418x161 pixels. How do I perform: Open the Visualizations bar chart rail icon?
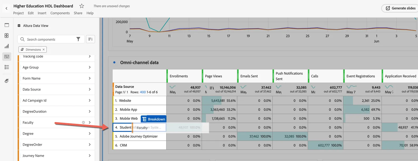tap(7, 46)
